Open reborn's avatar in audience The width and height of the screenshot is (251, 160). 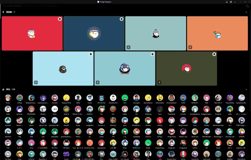point(31,120)
